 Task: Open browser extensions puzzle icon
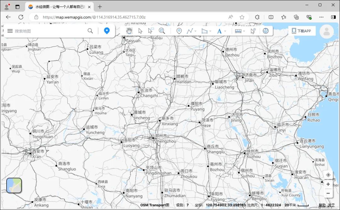point(257,17)
